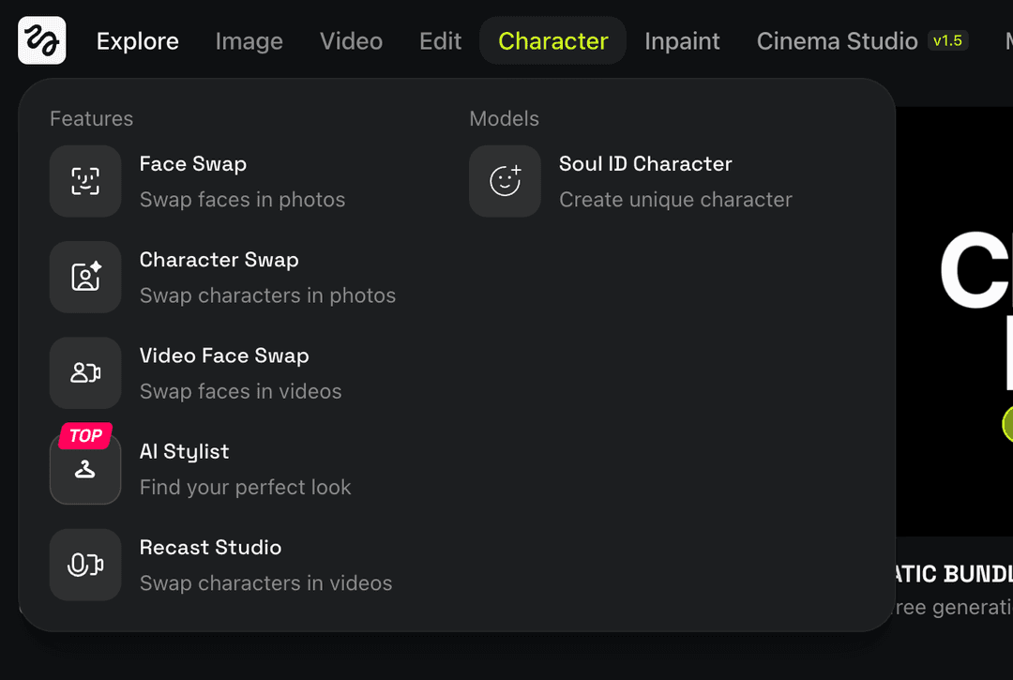Viewport: 1013px width, 680px height.
Task: Switch to the Explore tab
Action: [x=137, y=40]
